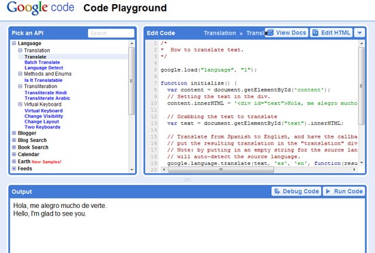Click the Code Playground title
This screenshot has width=375, height=253.
coord(125,8)
